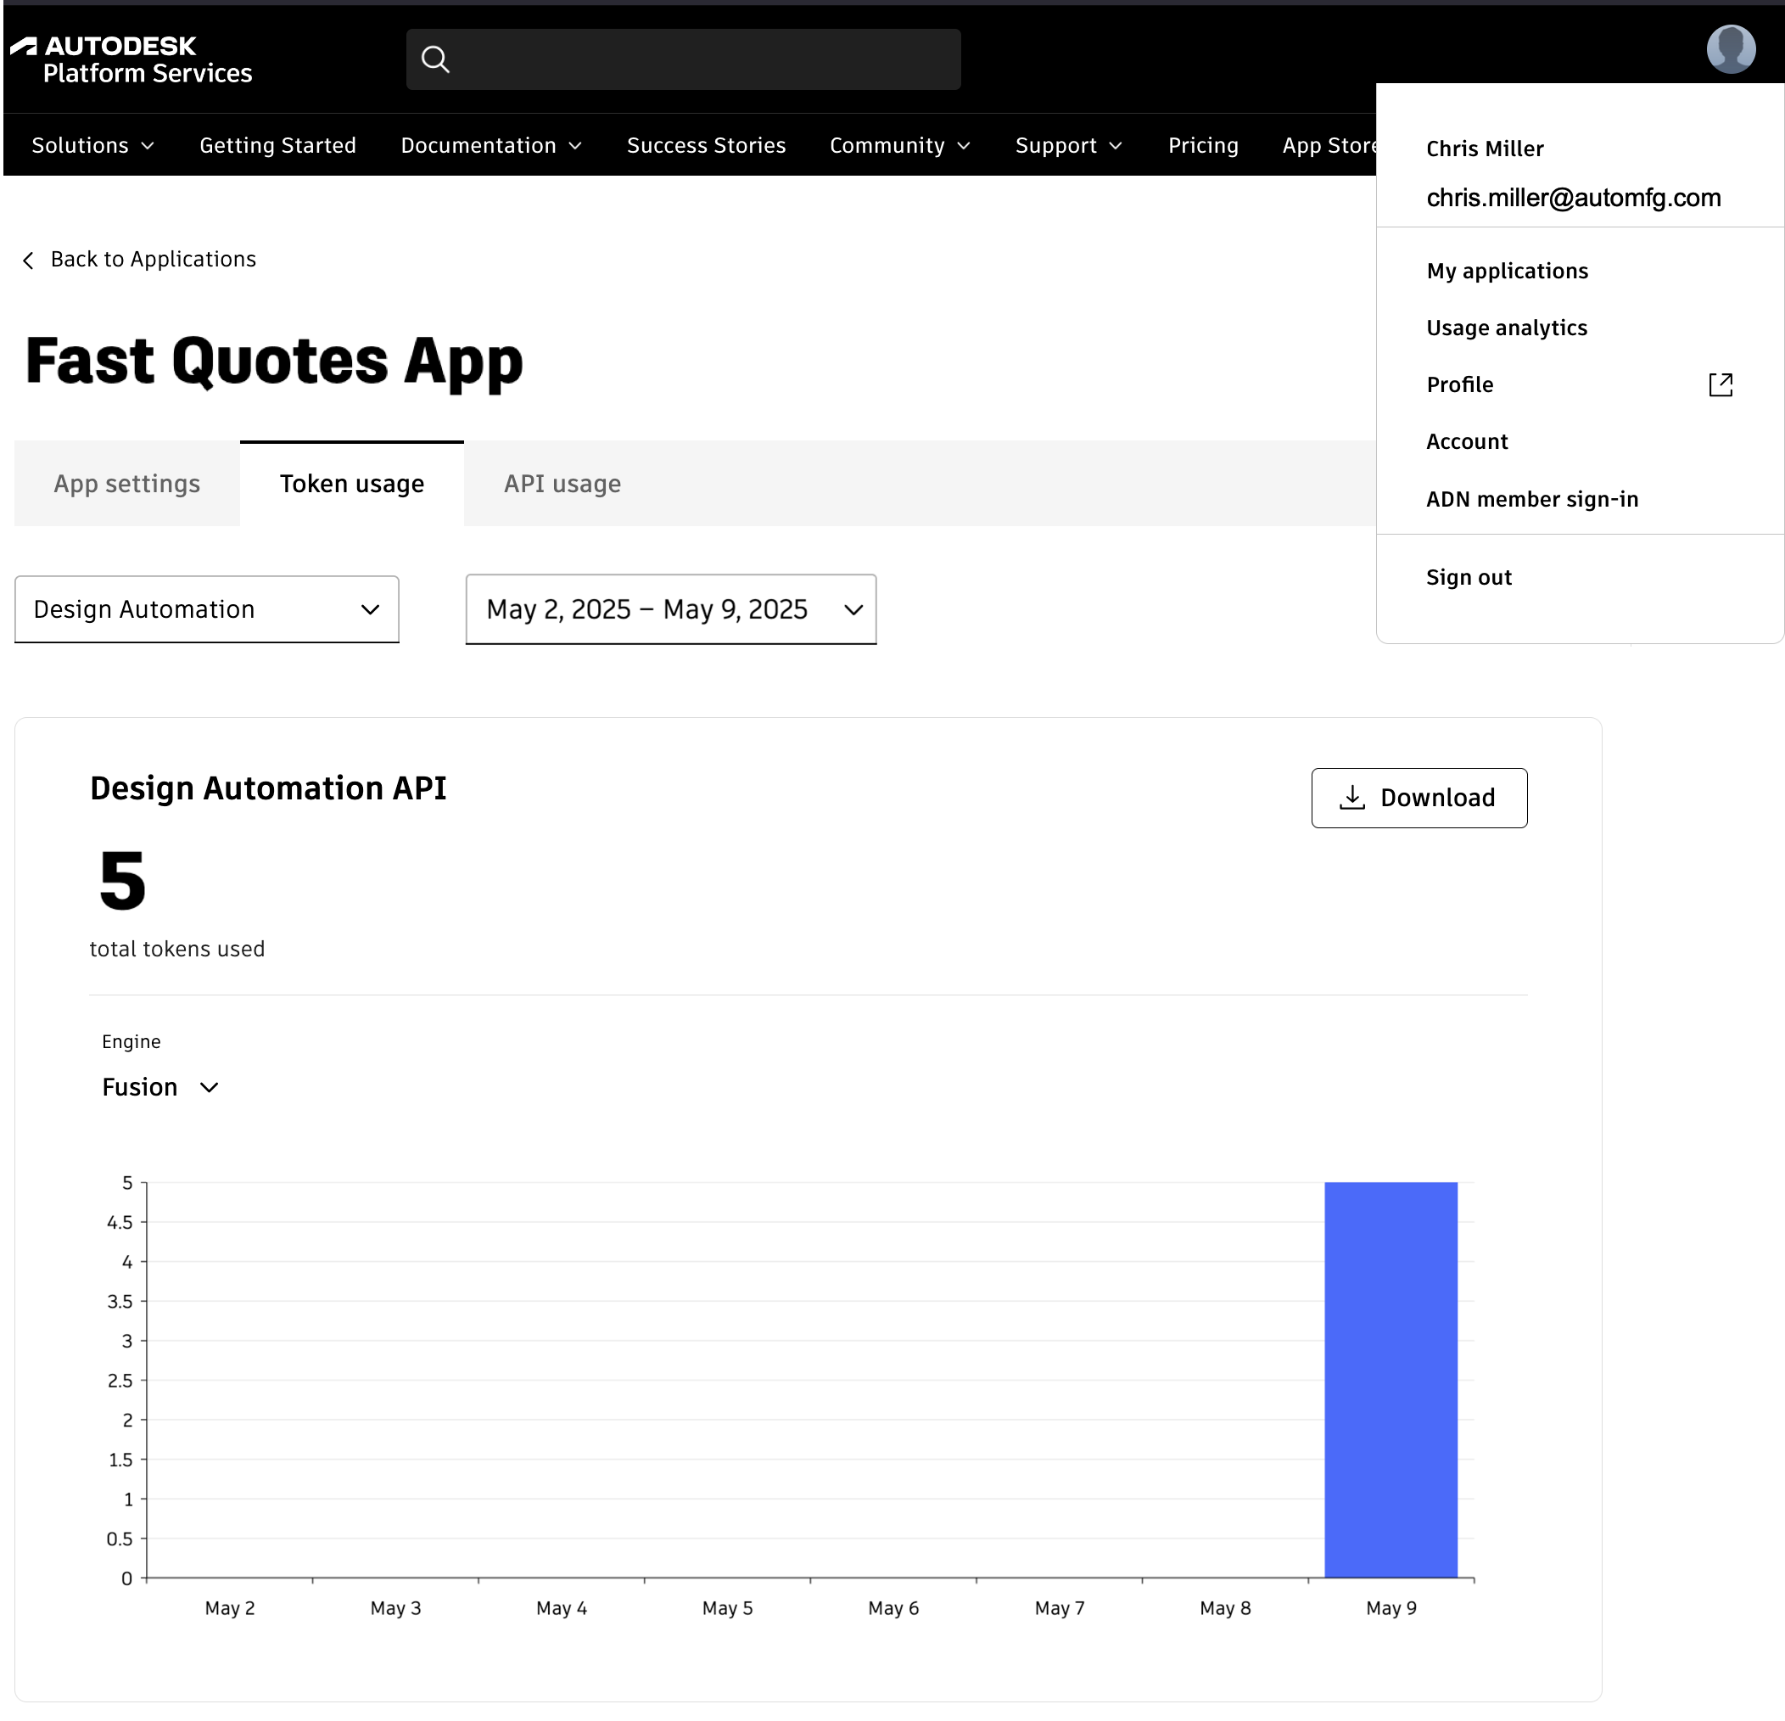Click the external link icon next to Profile
The image size is (1785, 1721).
tap(1721, 384)
